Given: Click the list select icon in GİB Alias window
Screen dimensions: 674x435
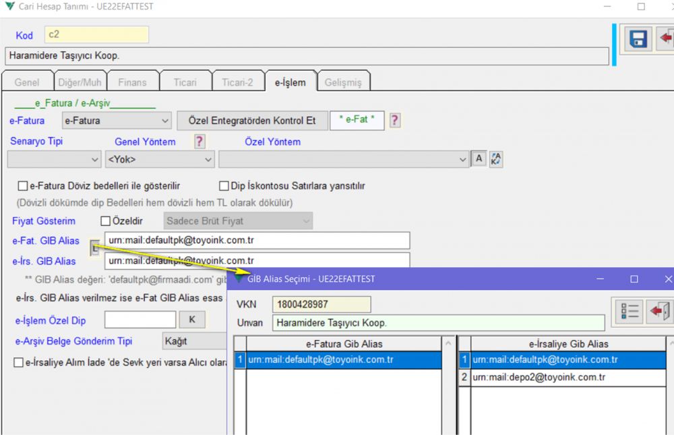Looking at the screenshot, I should pos(628,311).
